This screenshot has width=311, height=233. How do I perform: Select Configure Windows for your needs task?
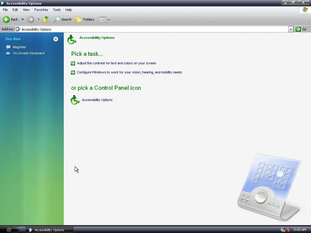pos(129,72)
